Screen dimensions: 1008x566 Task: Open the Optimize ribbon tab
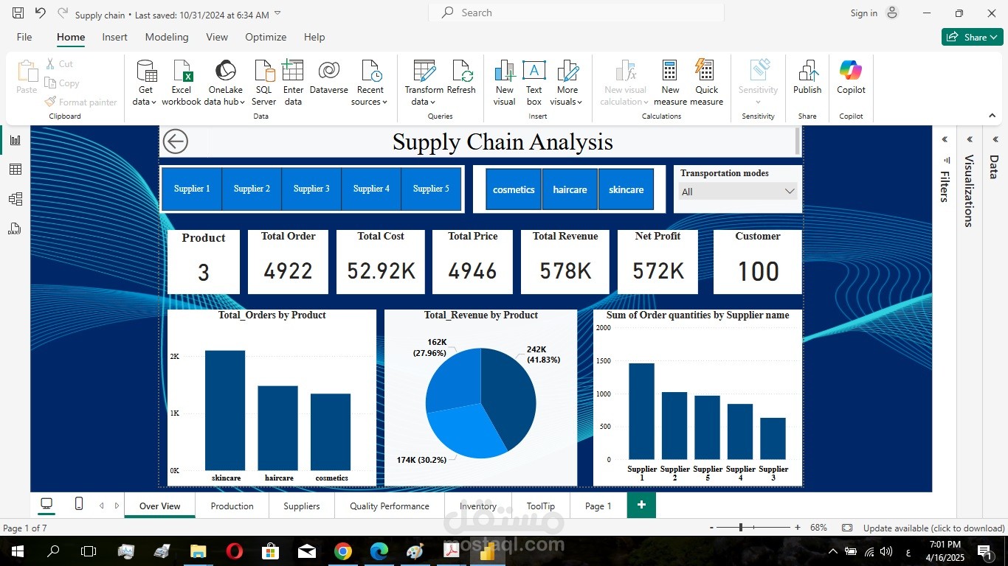[266, 37]
